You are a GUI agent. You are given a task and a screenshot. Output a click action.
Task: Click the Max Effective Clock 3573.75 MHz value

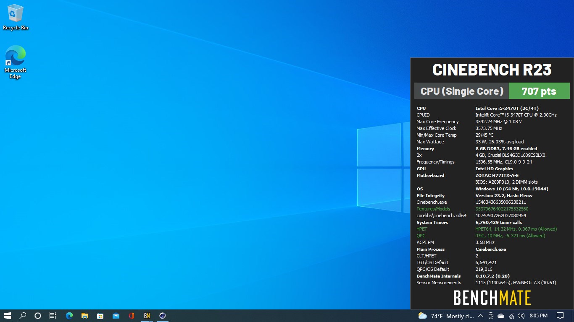click(489, 128)
